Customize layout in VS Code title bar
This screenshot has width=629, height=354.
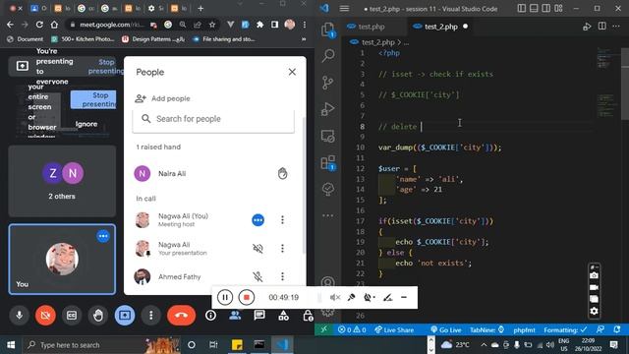click(x=558, y=8)
